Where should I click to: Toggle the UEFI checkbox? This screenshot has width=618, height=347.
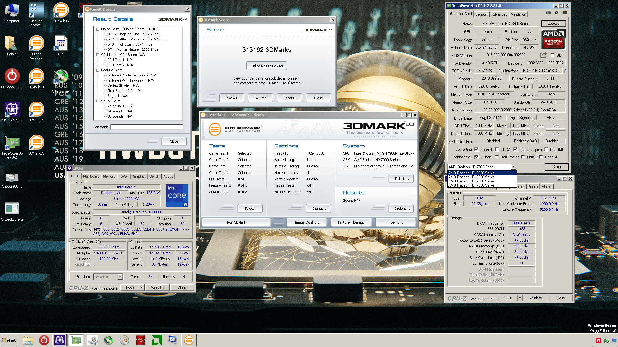tap(553, 55)
